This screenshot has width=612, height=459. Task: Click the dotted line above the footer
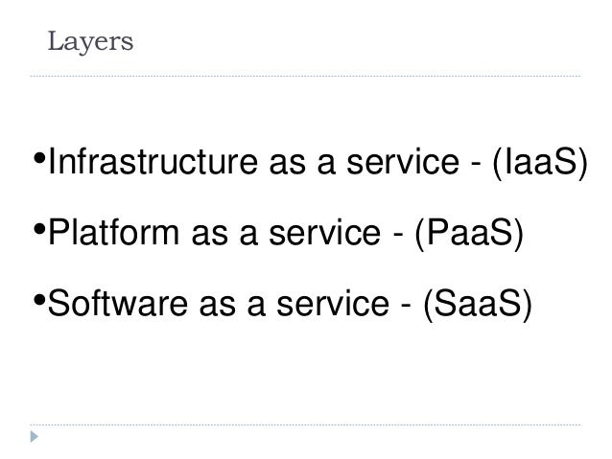(306, 425)
